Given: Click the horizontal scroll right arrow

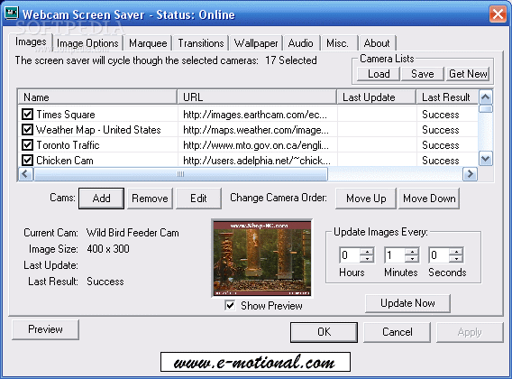Looking at the screenshot, I should (470, 173).
